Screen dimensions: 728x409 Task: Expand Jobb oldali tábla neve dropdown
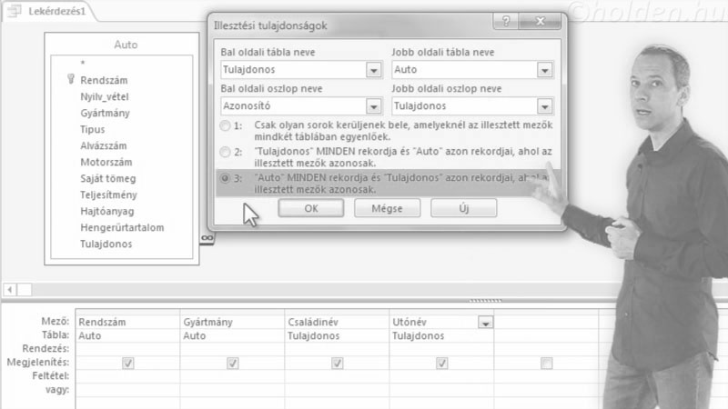[x=544, y=70]
